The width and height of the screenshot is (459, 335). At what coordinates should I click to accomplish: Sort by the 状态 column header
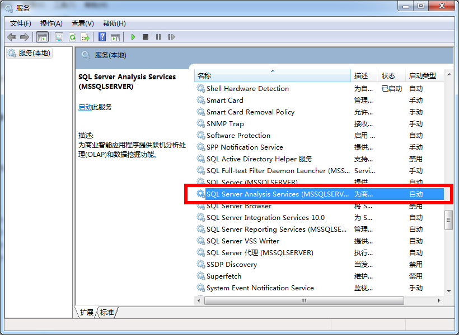tap(392, 75)
